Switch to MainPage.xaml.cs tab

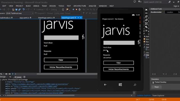click(x=45, y=18)
